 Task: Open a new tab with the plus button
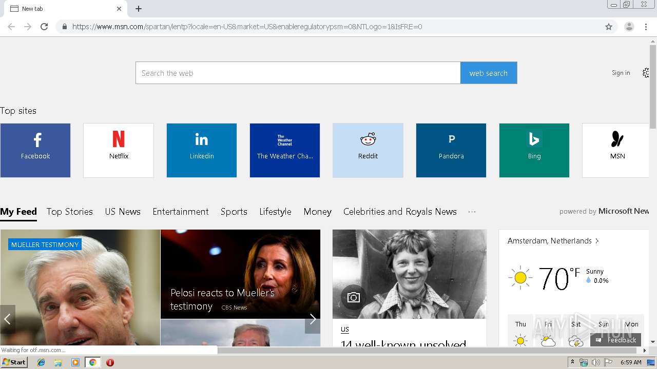pos(139,9)
